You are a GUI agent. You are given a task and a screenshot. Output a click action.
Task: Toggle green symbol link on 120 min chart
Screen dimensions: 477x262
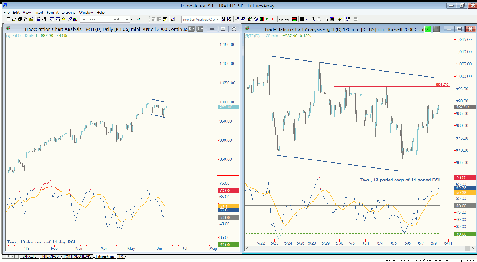click(x=428, y=29)
